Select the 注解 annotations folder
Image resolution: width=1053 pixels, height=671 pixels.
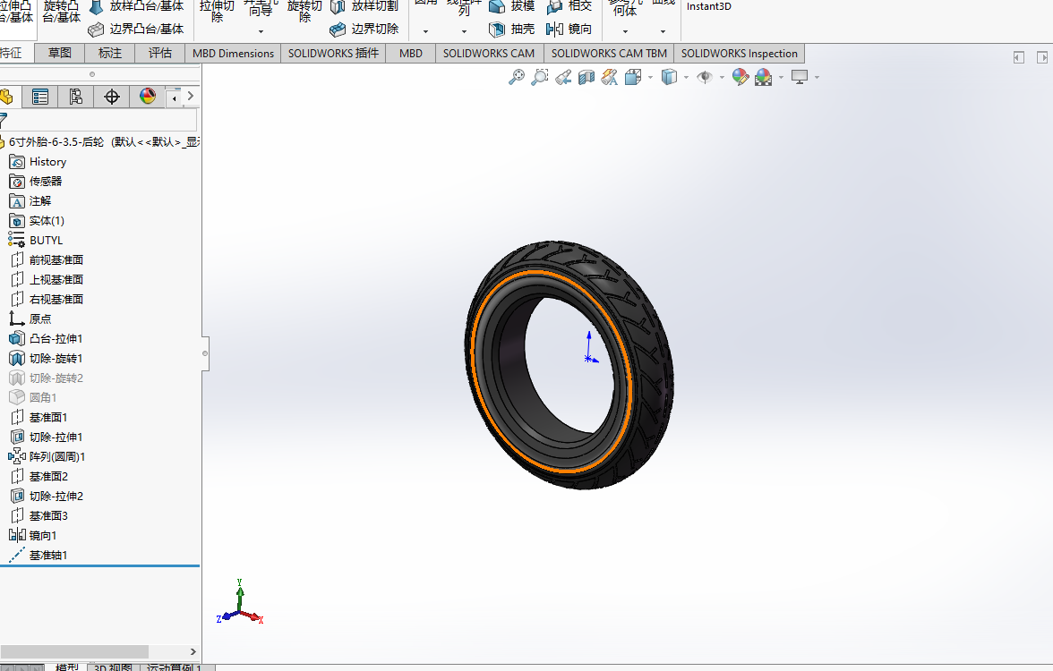click(30, 200)
